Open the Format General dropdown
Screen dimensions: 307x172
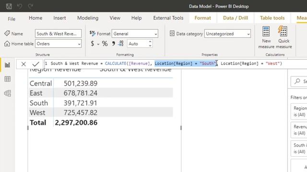[x=135, y=33]
